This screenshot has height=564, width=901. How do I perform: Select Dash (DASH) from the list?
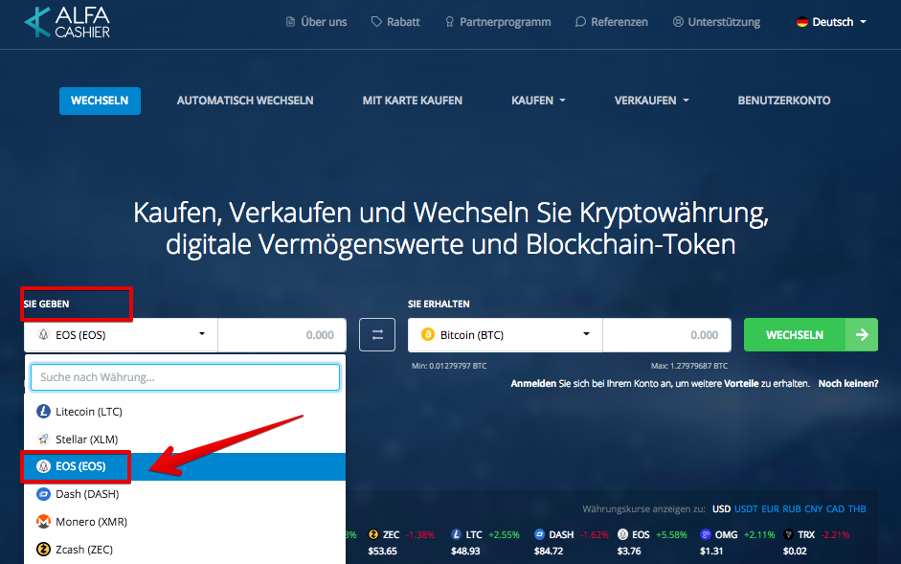point(185,494)
